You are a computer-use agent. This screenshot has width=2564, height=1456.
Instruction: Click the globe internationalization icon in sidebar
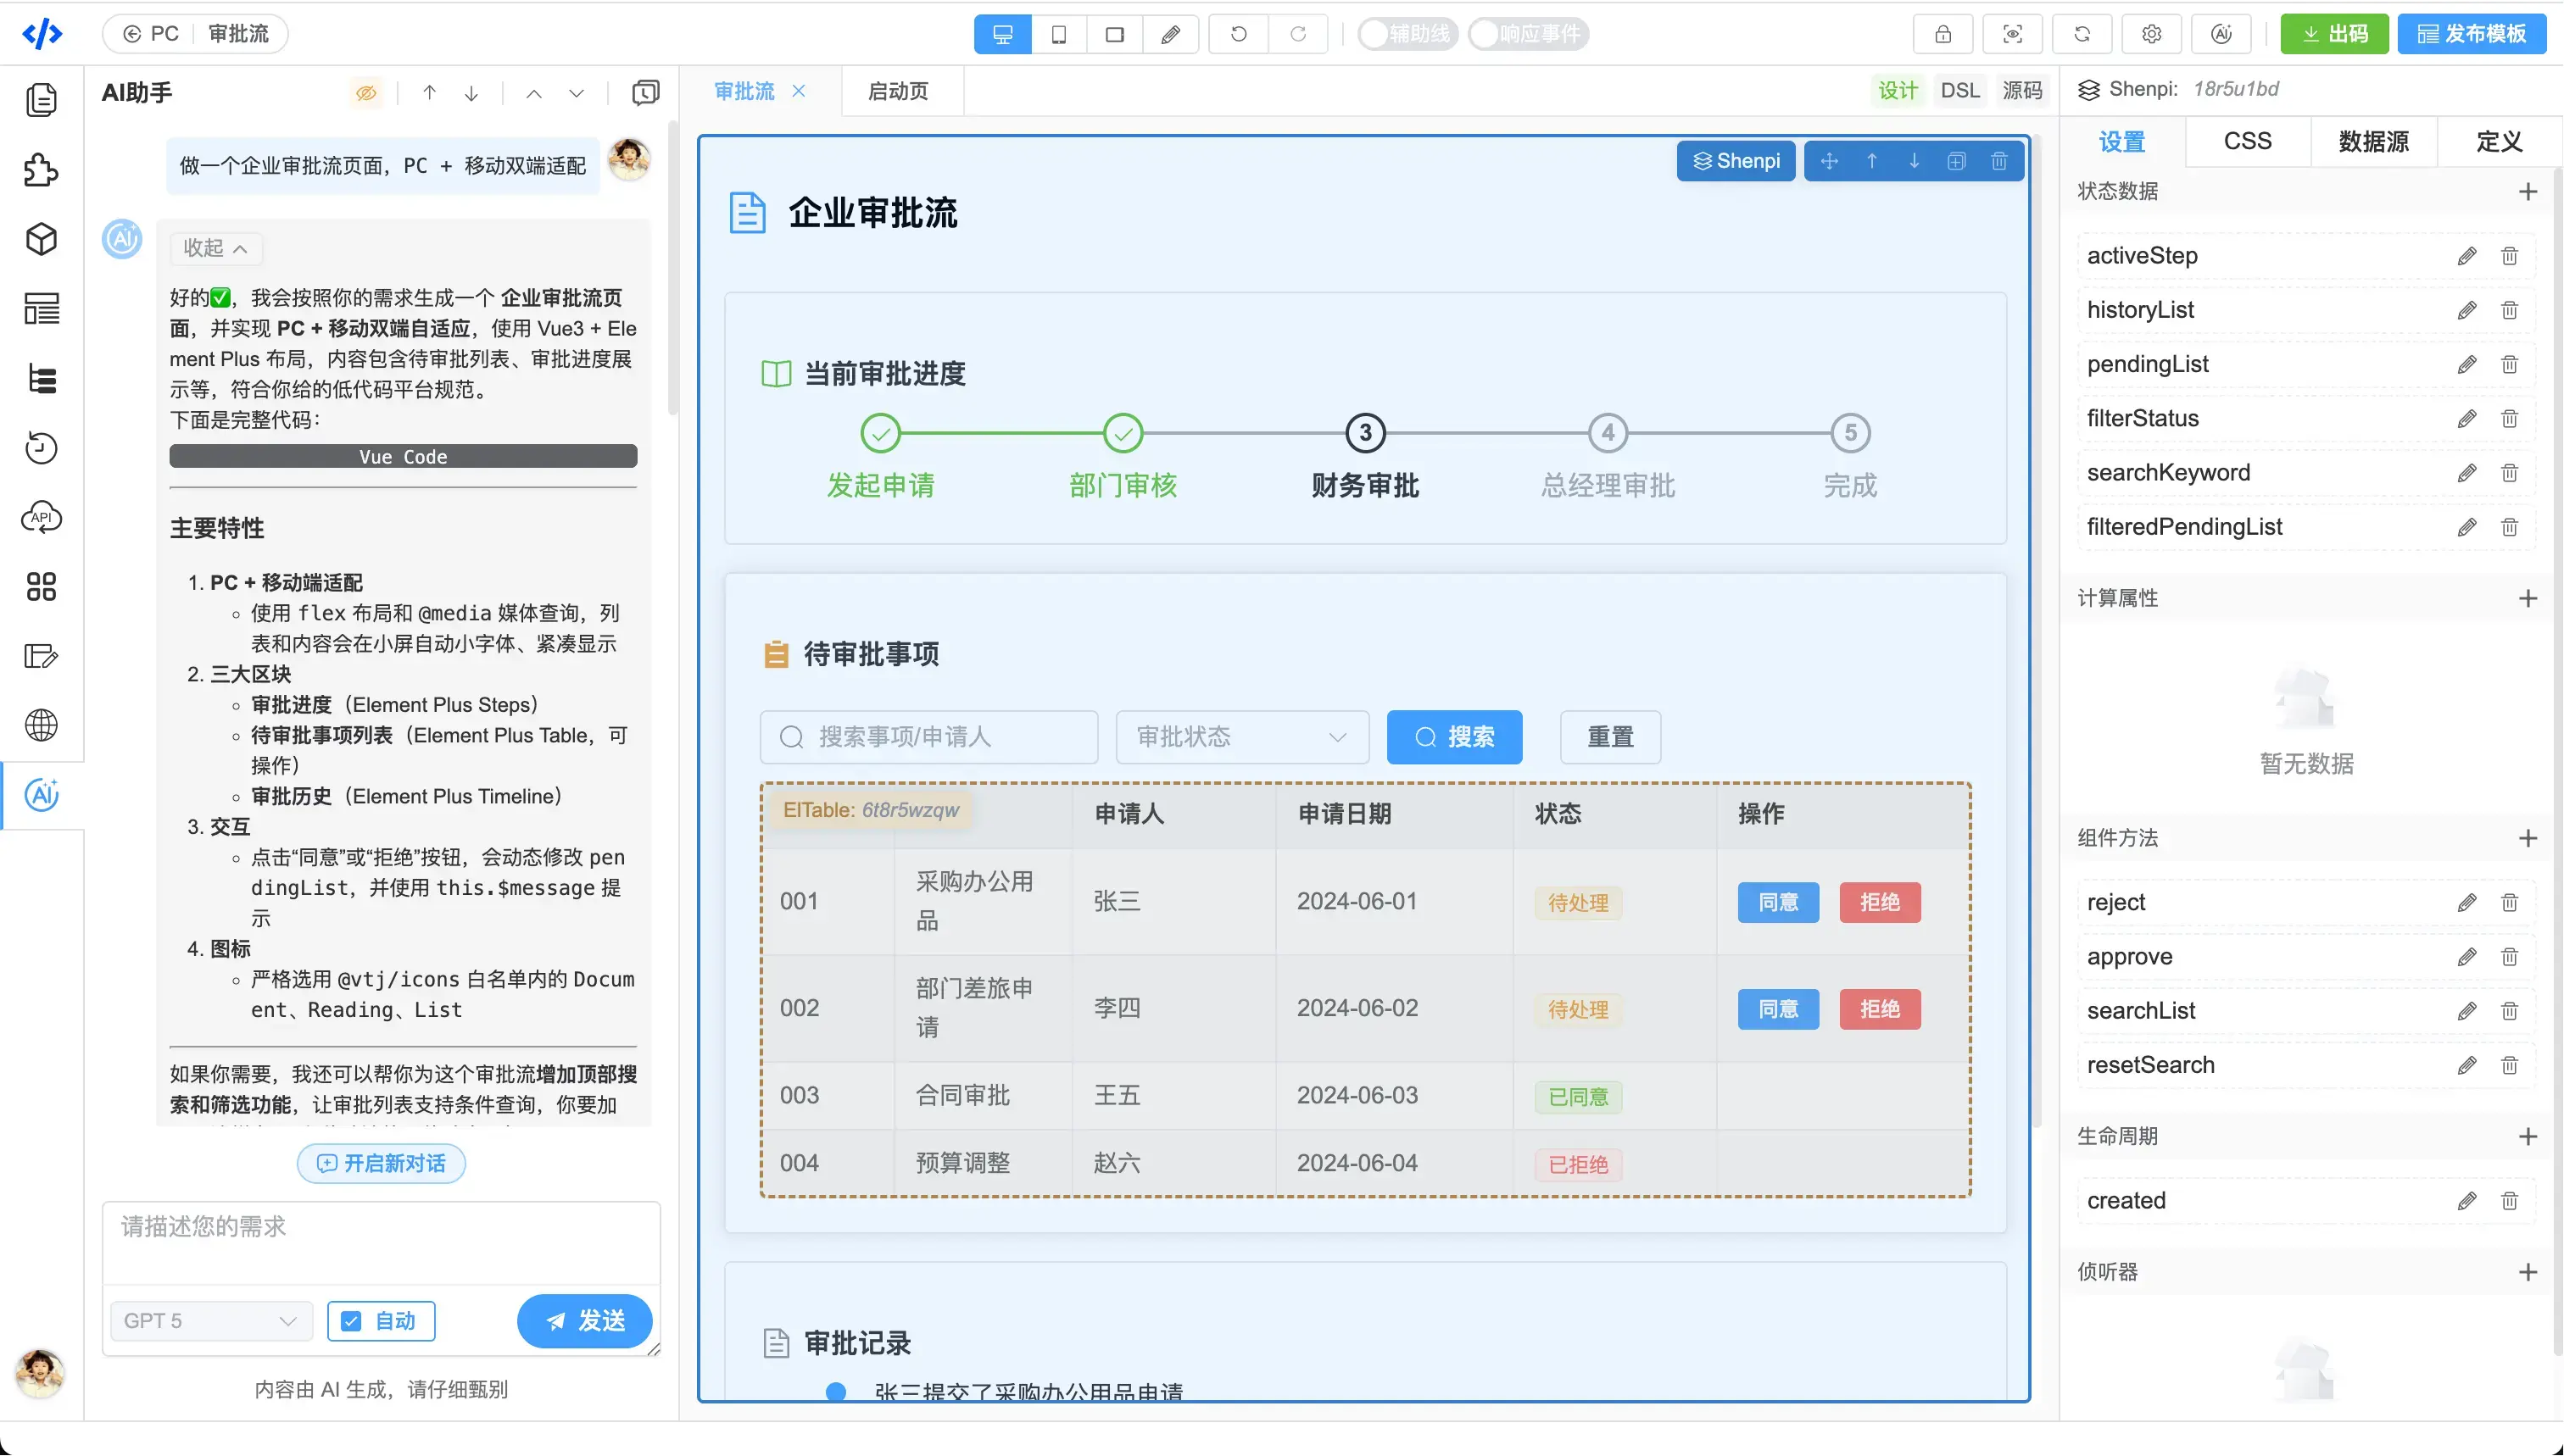42,725
